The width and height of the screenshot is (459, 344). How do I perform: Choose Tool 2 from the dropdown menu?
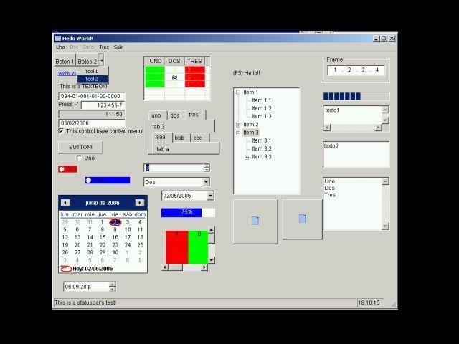coord(93,79)
